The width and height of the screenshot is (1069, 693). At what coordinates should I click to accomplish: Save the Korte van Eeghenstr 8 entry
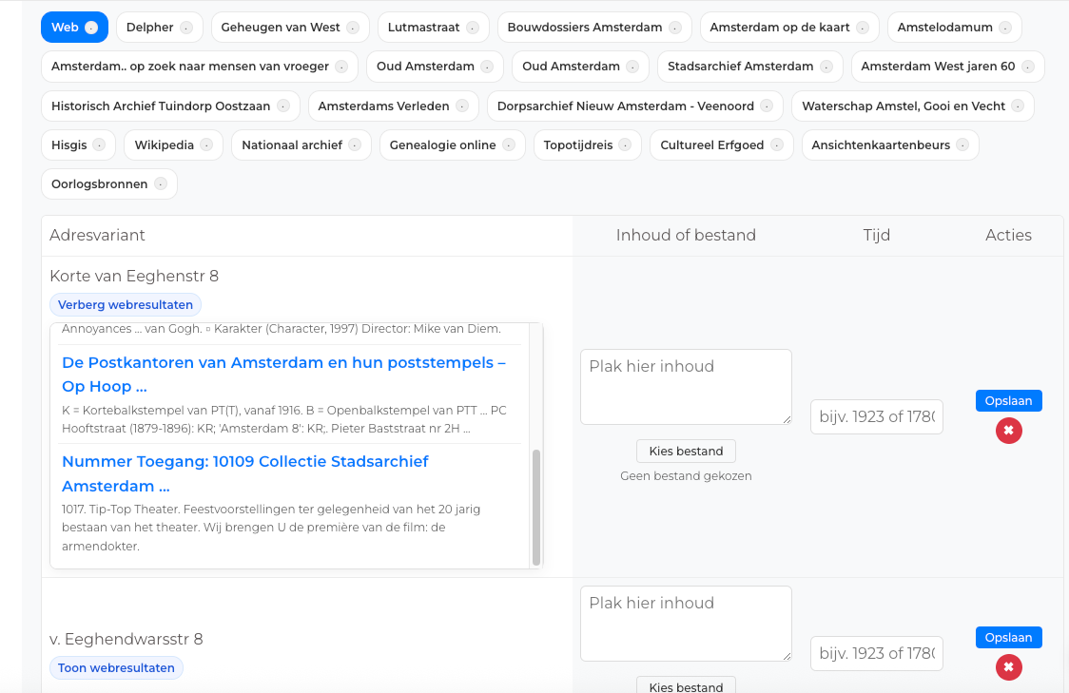1008,401
